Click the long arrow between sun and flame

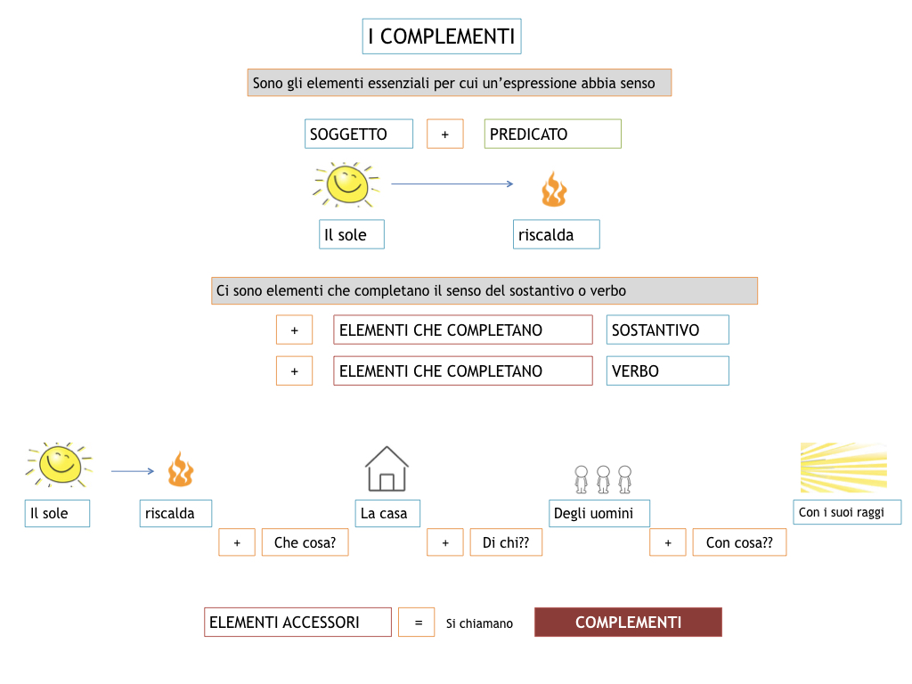tap(452, 183)
